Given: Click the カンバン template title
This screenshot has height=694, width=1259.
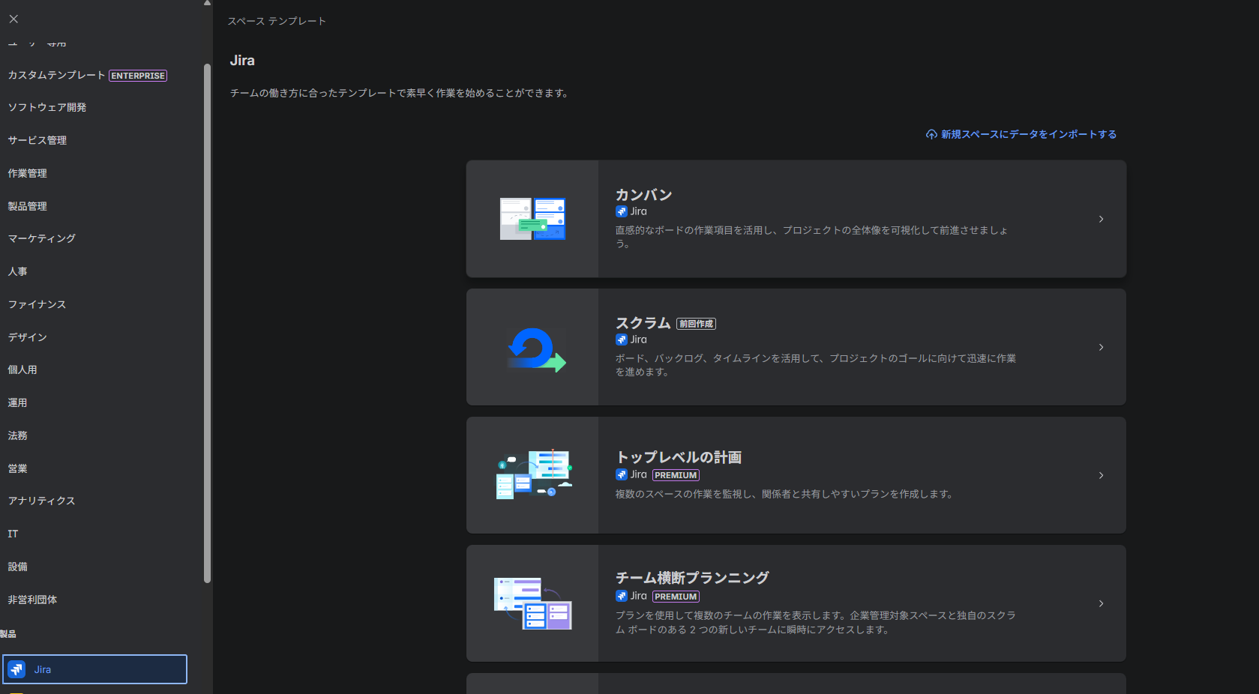Looking at the screenshot, I should (643, 195).
